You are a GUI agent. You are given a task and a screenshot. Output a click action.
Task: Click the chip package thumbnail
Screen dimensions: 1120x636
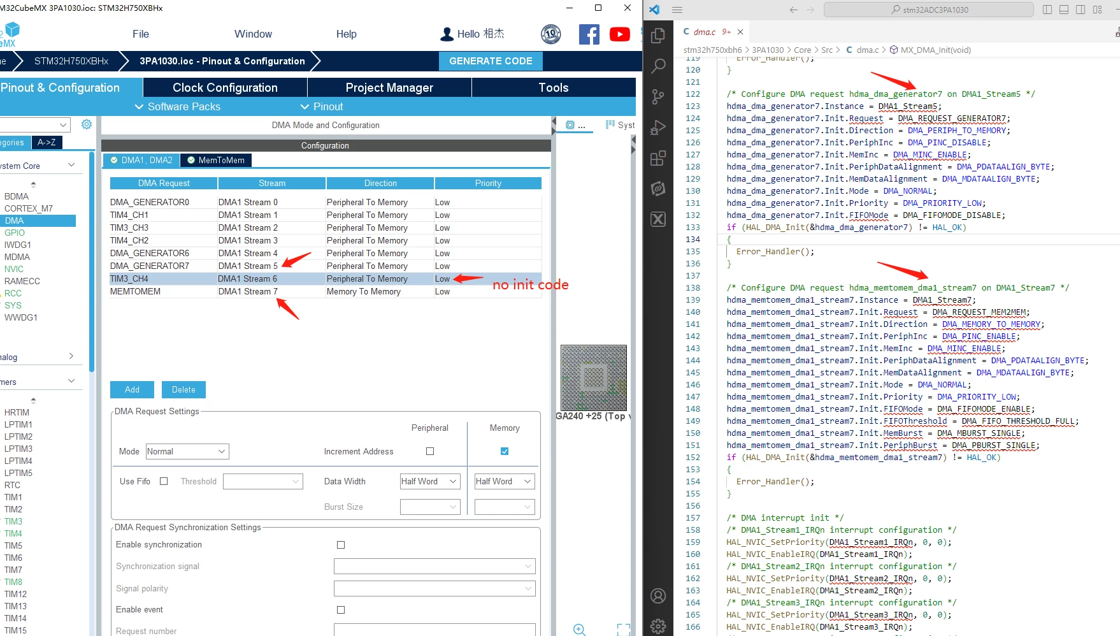click(x=594, y=378)
